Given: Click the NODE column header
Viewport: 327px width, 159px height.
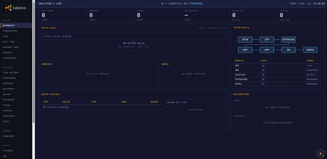Looking at the screenshot, I should (124, 102).
